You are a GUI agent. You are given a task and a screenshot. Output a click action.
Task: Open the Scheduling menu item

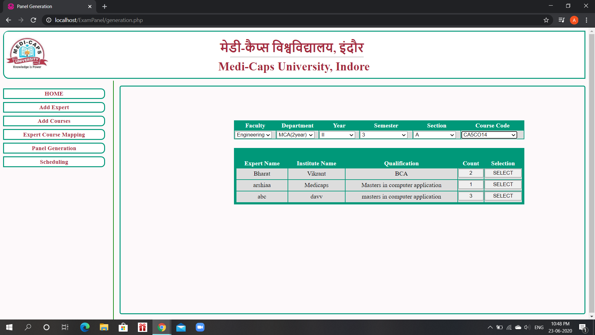[x=54, y=162]
